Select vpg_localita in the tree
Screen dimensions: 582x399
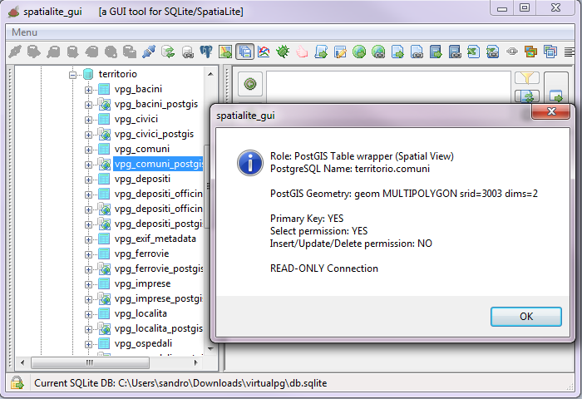(x=141, y=313)
